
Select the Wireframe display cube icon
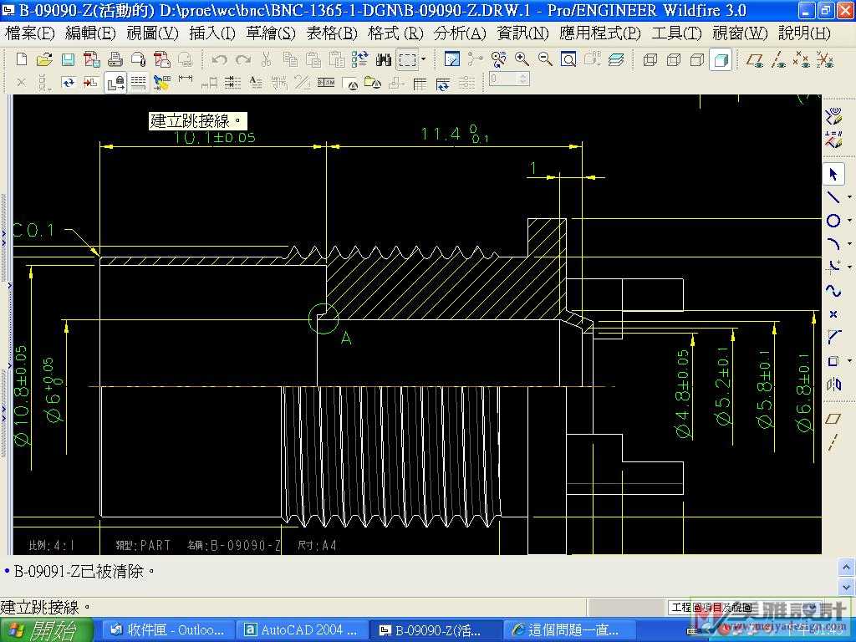click(x=650, y=59)
